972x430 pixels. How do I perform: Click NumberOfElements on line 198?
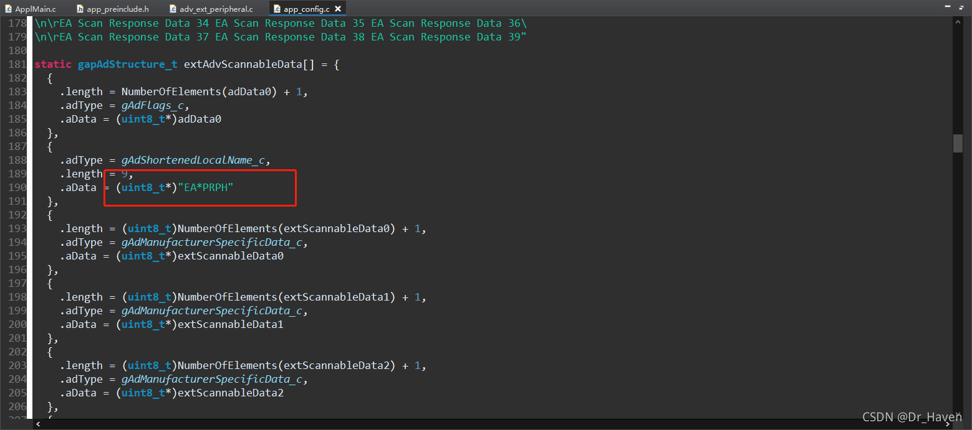(227, 297)
